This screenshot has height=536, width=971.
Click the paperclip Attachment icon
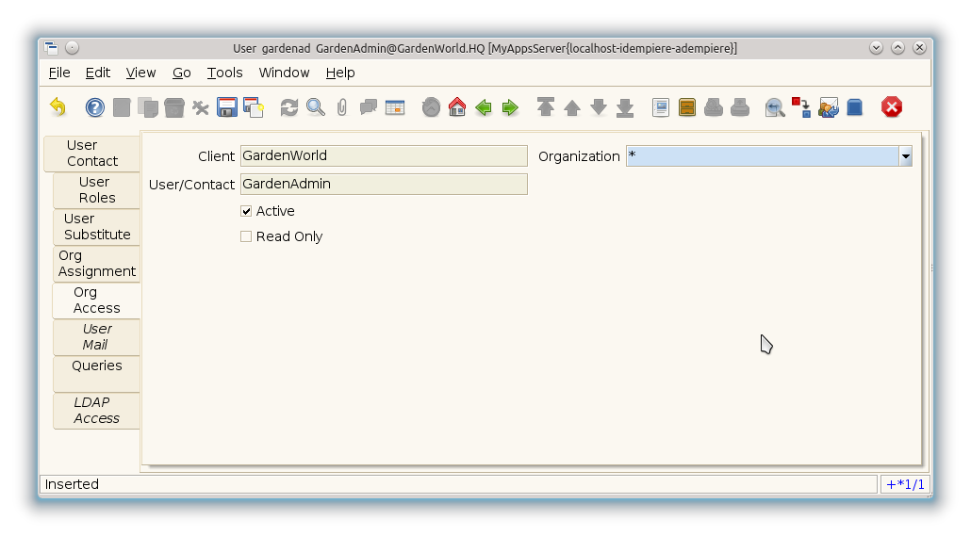point(342,107)
